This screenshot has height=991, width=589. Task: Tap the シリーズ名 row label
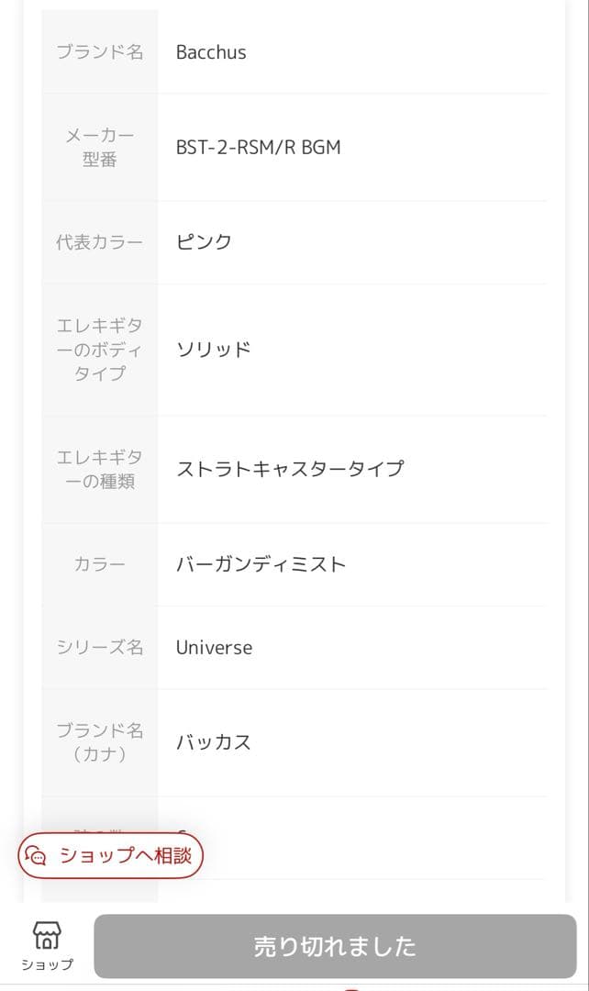click(x=99, y=648)
